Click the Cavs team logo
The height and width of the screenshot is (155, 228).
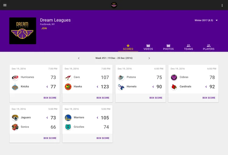click(x=68, y=77)
